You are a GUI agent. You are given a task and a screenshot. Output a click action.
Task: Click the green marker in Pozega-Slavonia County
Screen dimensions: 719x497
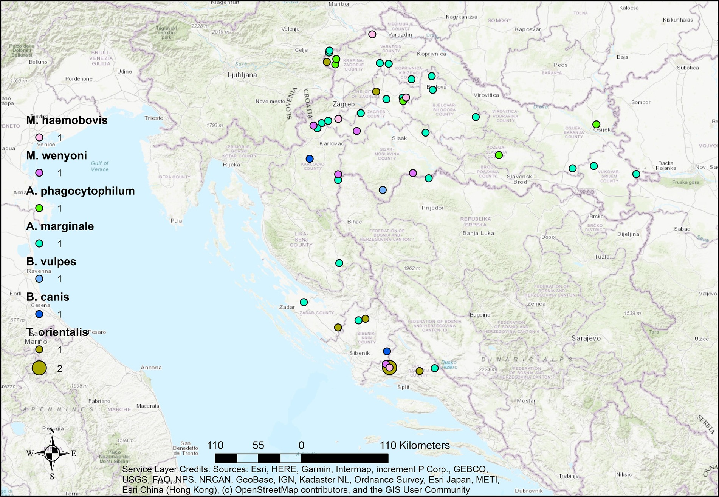point(499,155)
